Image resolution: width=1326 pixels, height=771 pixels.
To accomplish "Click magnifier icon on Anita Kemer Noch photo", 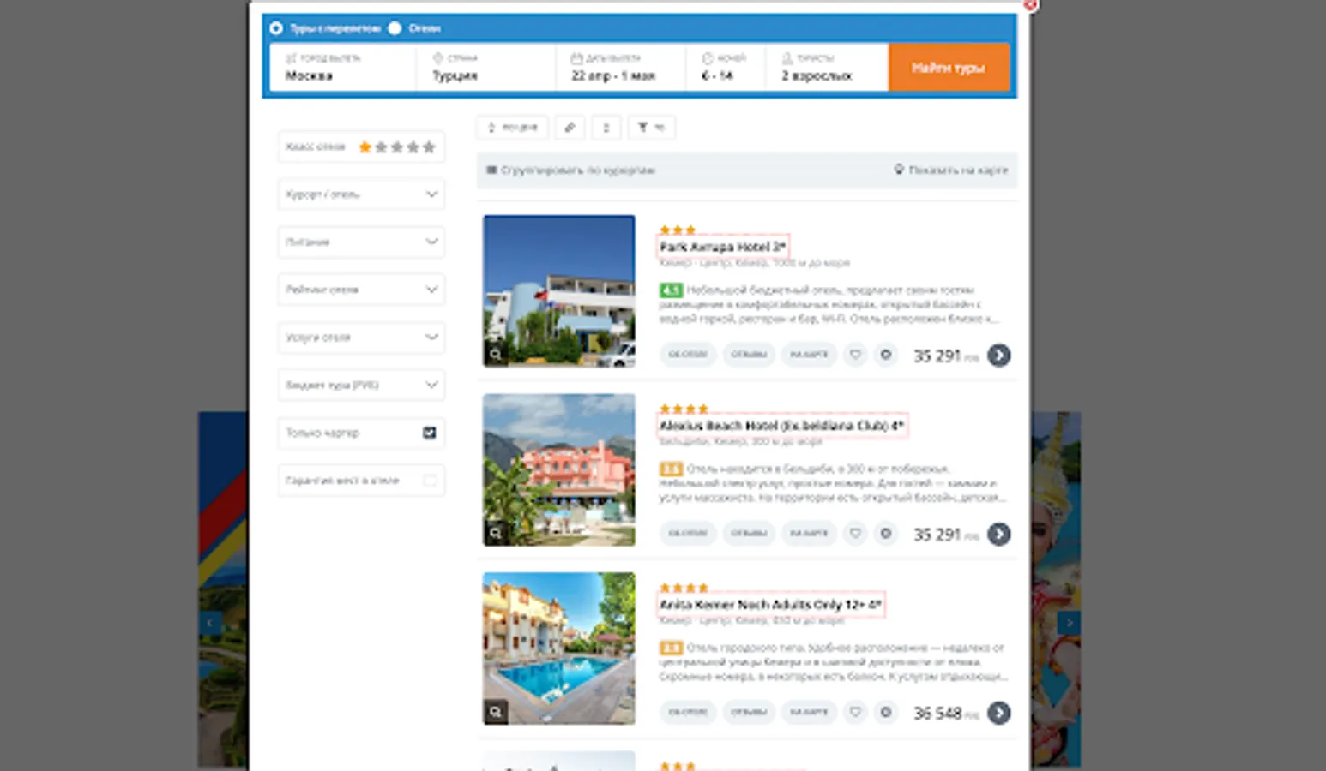I will coord(496,712).
